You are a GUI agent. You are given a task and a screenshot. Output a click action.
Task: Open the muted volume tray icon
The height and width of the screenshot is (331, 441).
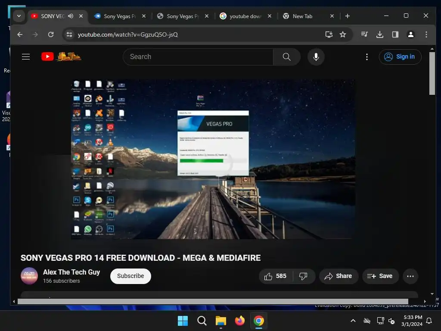point(391,321)
